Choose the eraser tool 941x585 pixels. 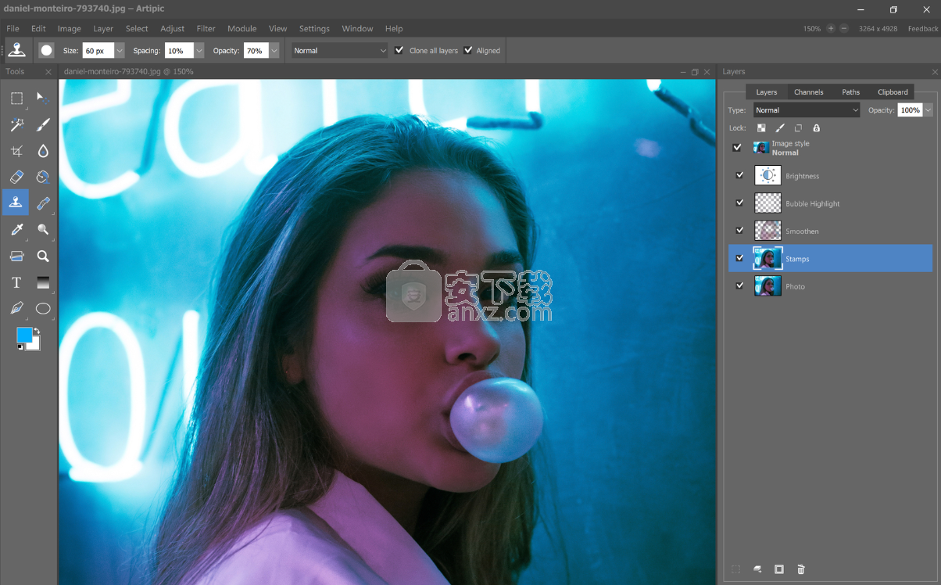16,178
